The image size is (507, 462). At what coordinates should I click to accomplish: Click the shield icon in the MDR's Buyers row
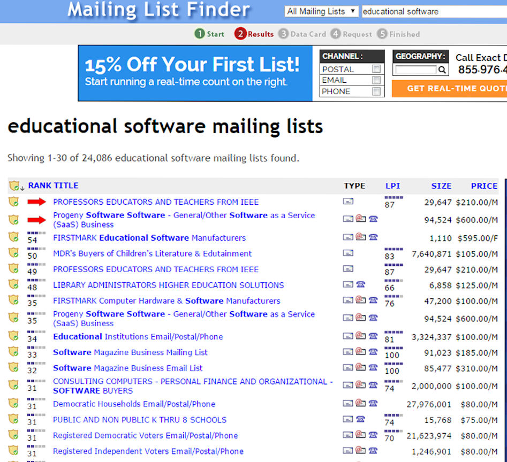point(13,253)
